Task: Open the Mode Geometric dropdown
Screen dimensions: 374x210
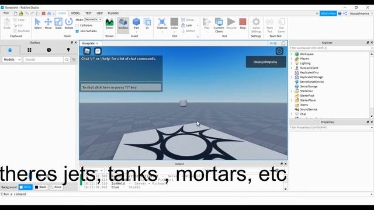Action: [93, 19]
